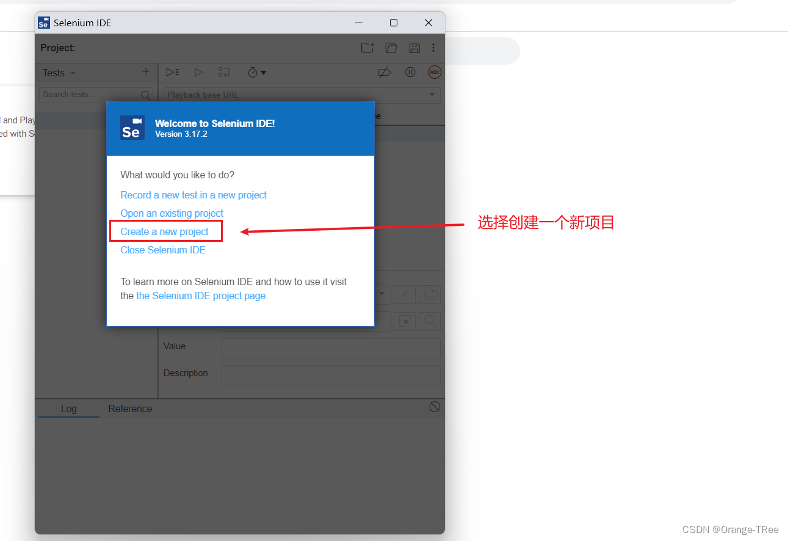The width and height of the screenshot is (788, 541).
Task: Click the Selenium logo in welcome dialog
Action: tap(132, 128)
